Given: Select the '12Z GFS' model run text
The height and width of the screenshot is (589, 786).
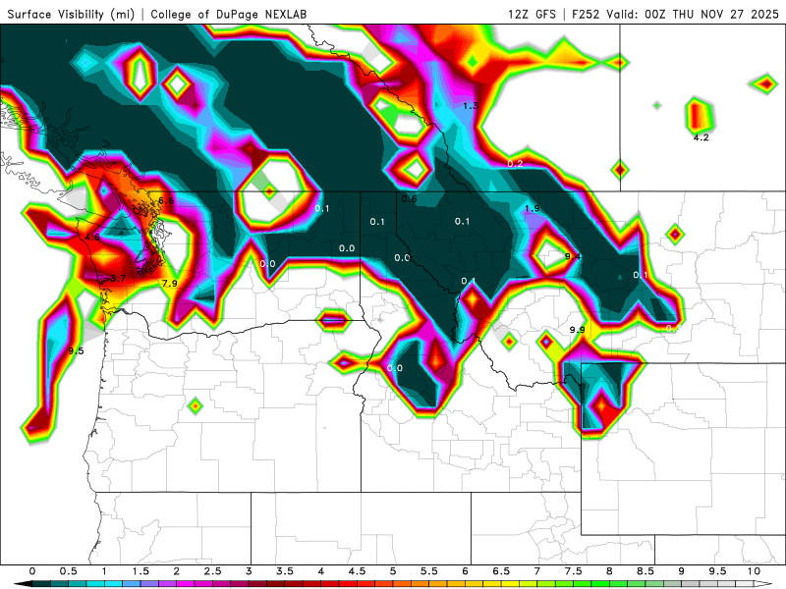Looking at the screenshot, I should tap(532, 14).
